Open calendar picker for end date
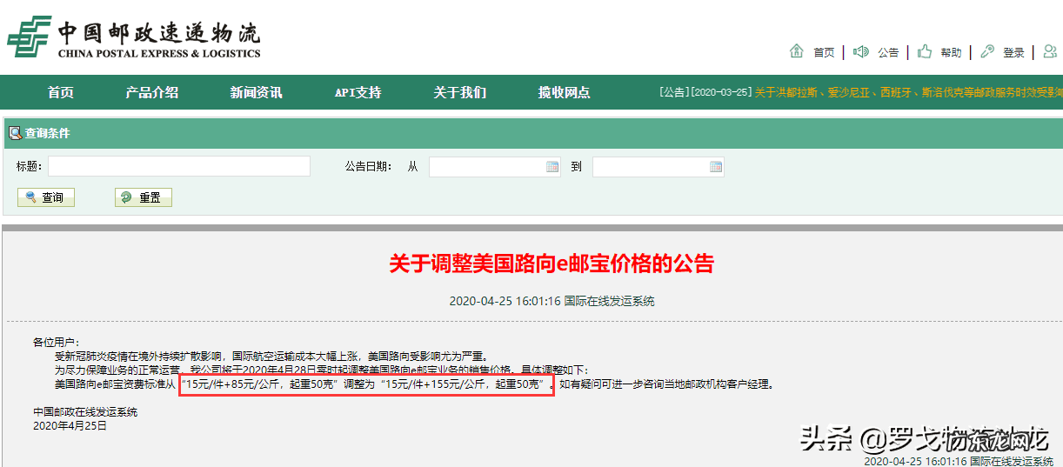Screen dimensions: 1063x467 coord(716,167)
